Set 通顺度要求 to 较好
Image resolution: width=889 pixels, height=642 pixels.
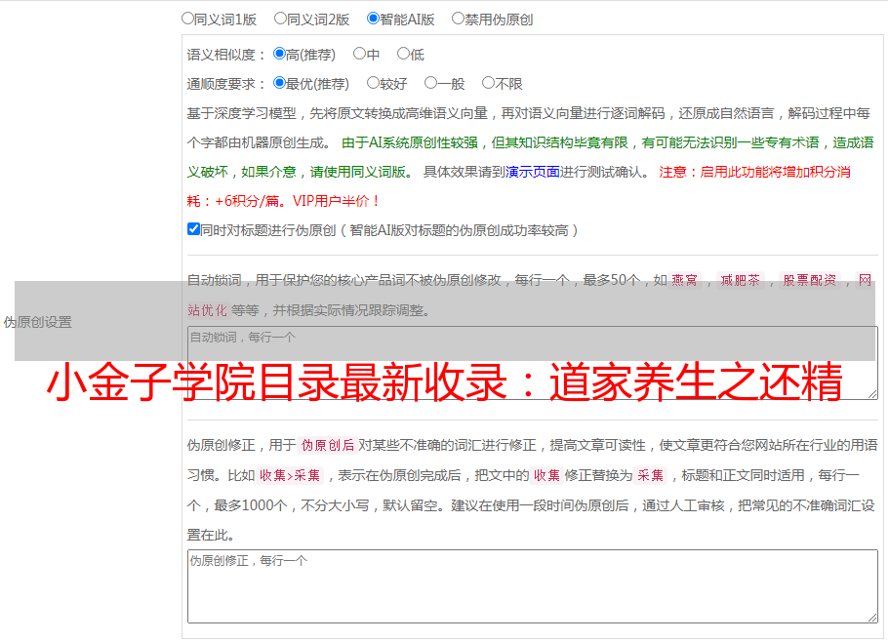point(373,83)
